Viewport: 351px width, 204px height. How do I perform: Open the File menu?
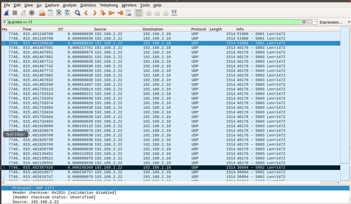pyautogui.click(x=7, y=5)
